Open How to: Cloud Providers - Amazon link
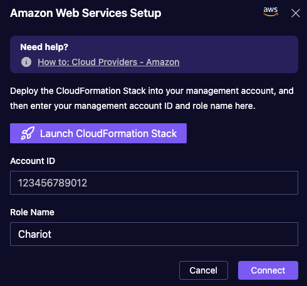Screen dimensions: 307x286 point(108,62)
